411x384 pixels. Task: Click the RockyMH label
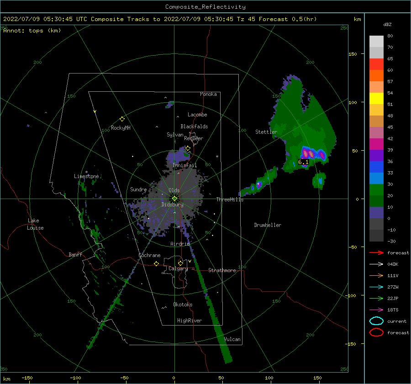tap(121, 128)
